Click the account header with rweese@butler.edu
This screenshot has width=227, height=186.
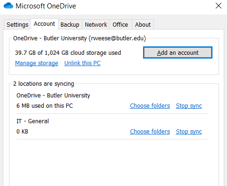pyautogui.click(x=79, y=38)
